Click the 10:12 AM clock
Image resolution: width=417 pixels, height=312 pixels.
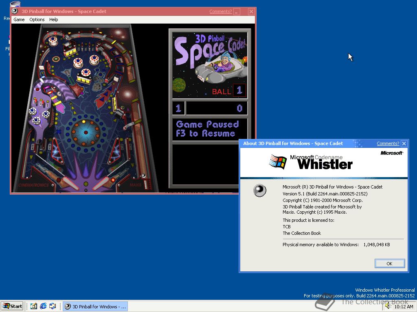click(x=404, y=307)
